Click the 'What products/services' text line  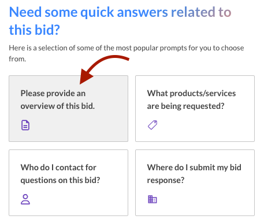(x=191, y=93)
